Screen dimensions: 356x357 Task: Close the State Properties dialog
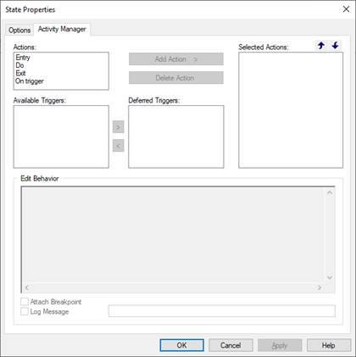(346, 9)
